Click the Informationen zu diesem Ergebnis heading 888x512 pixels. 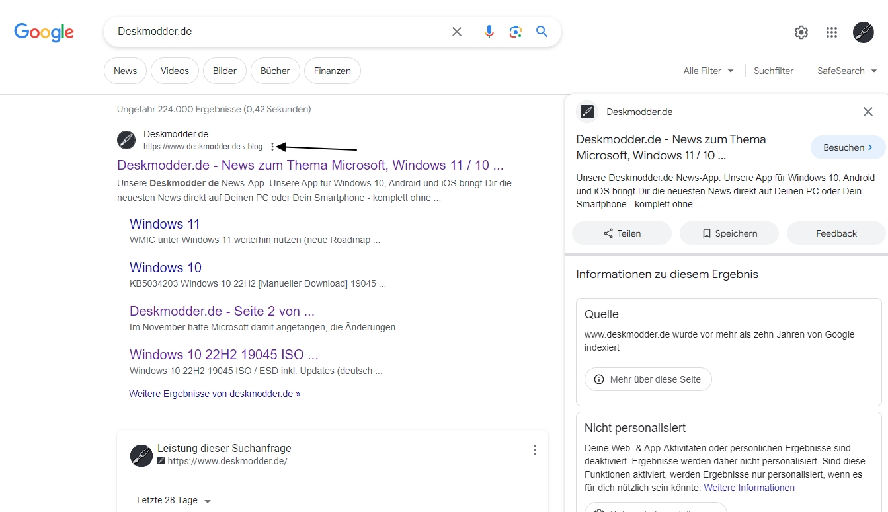click(667, 274)
